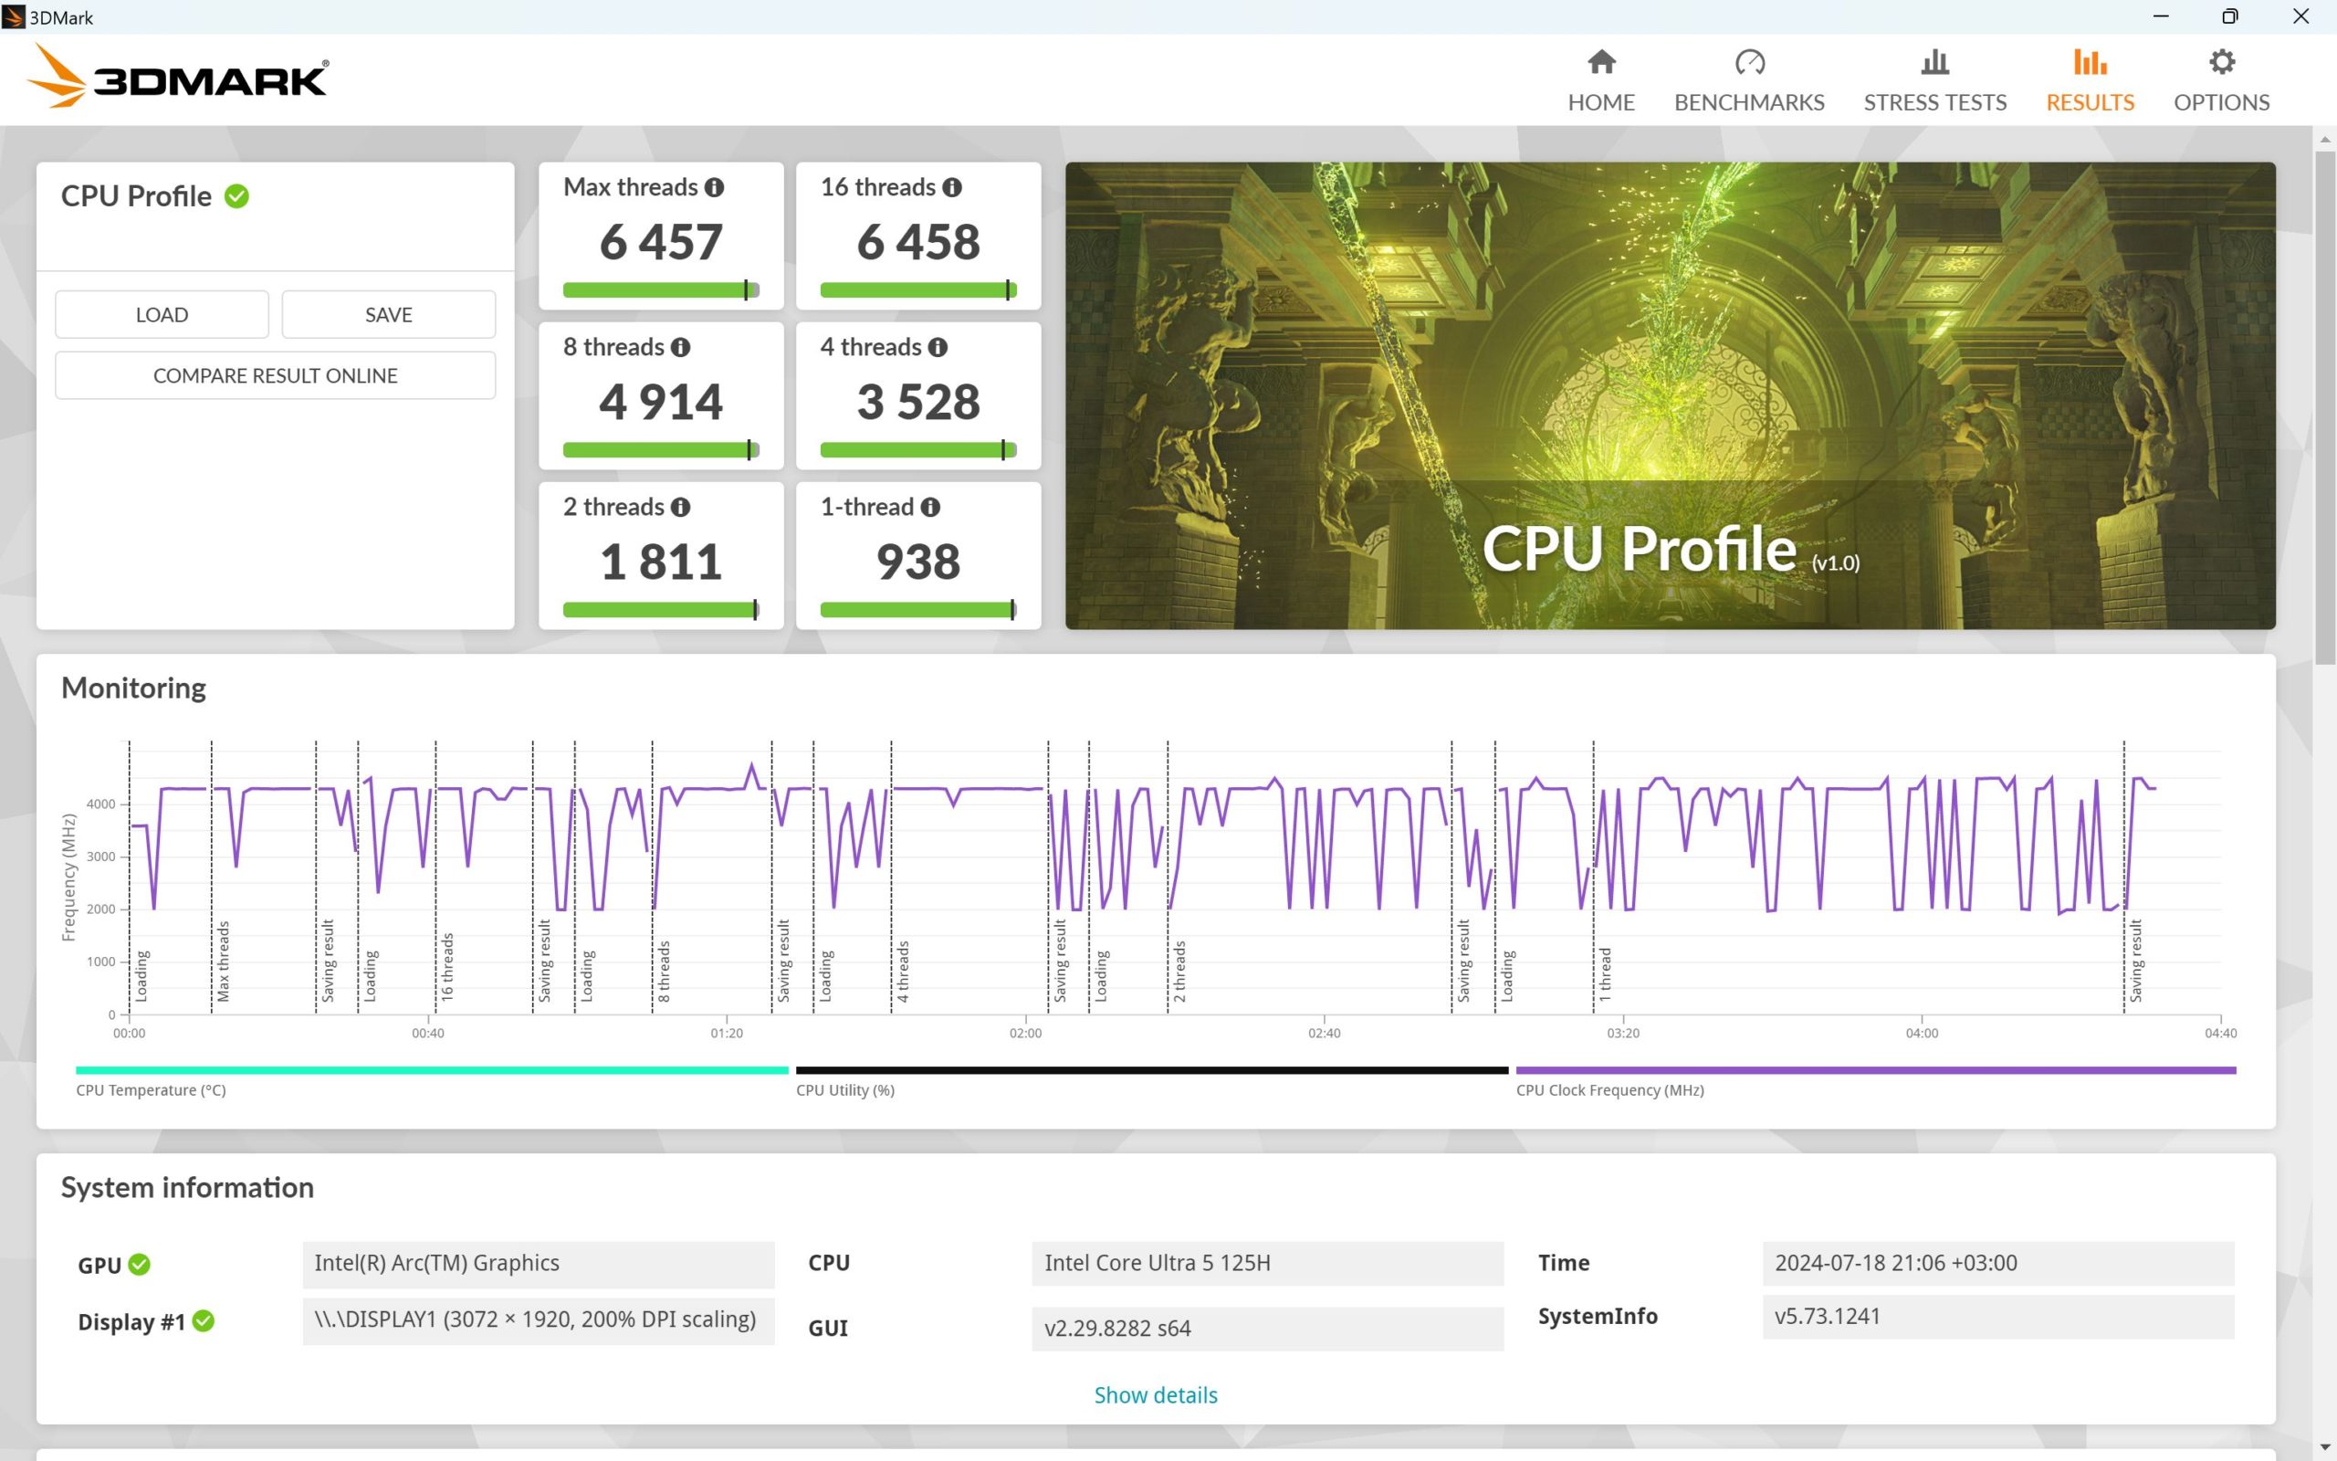Open the Options tab
The width and height of the screenshot is (2337, 1461).
click(x=2221, y=80)
